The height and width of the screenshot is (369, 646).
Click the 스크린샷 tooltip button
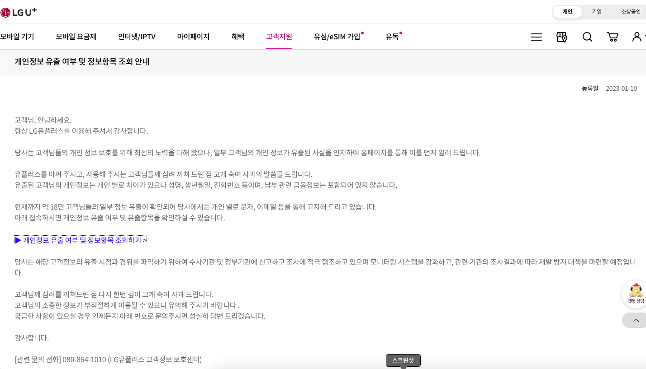[403, 360]
